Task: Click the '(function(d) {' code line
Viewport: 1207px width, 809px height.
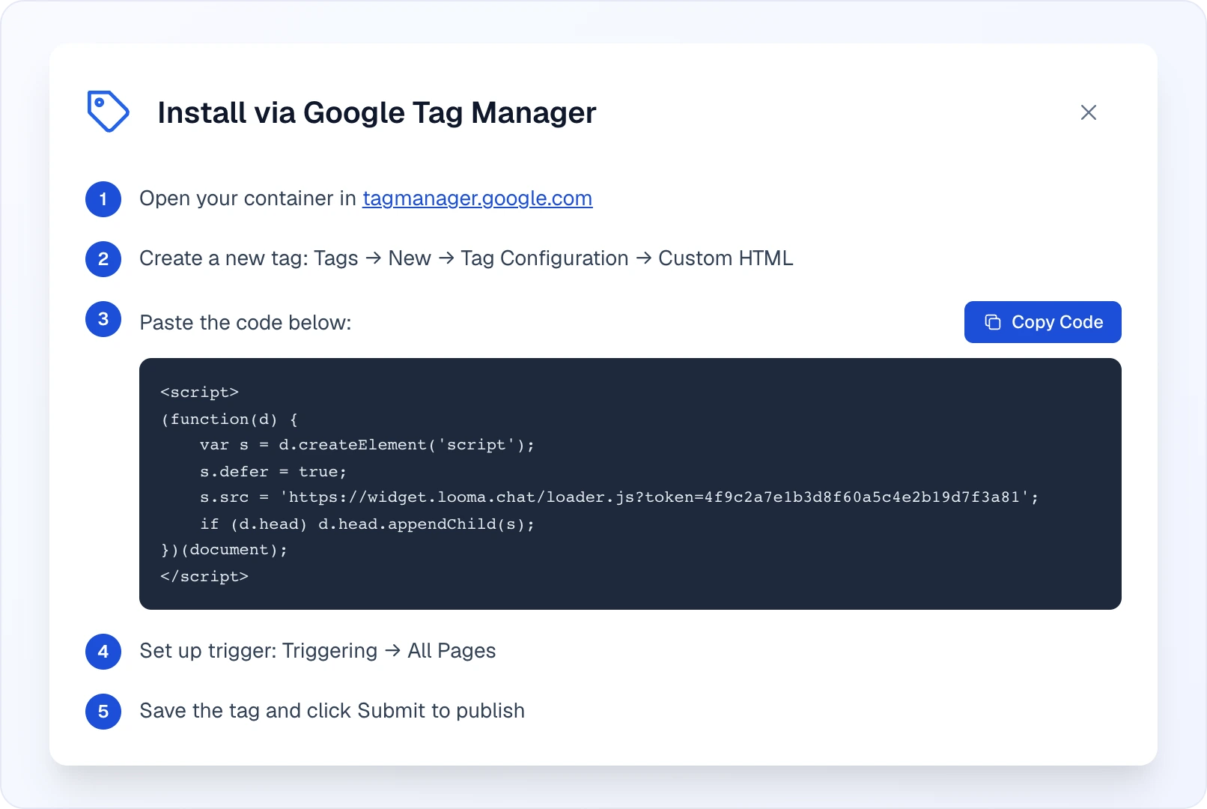Action: 229,419
